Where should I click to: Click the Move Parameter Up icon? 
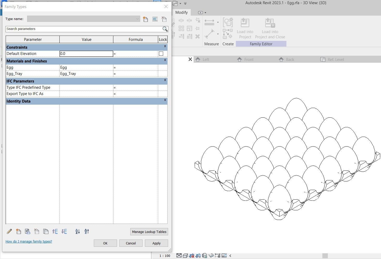[x=55, y=231]
